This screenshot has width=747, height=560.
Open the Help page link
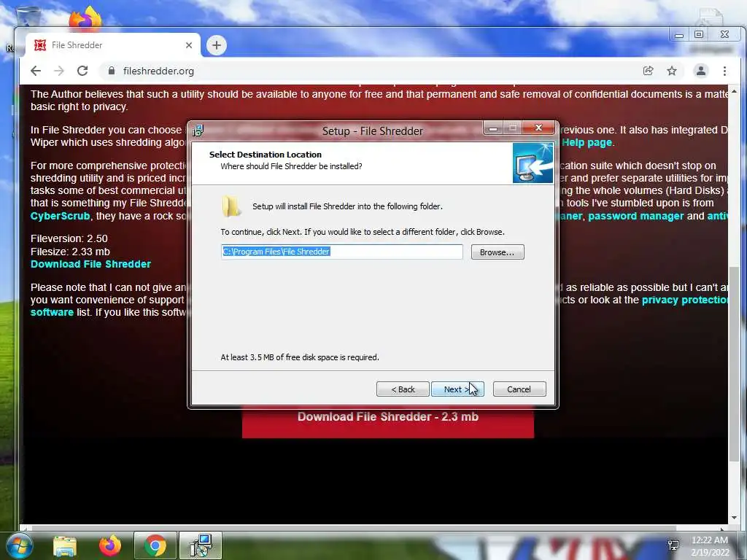coord(587,142)
